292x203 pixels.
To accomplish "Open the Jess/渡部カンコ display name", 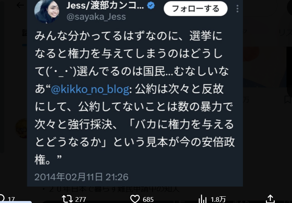I will click(x=105, y=5).
